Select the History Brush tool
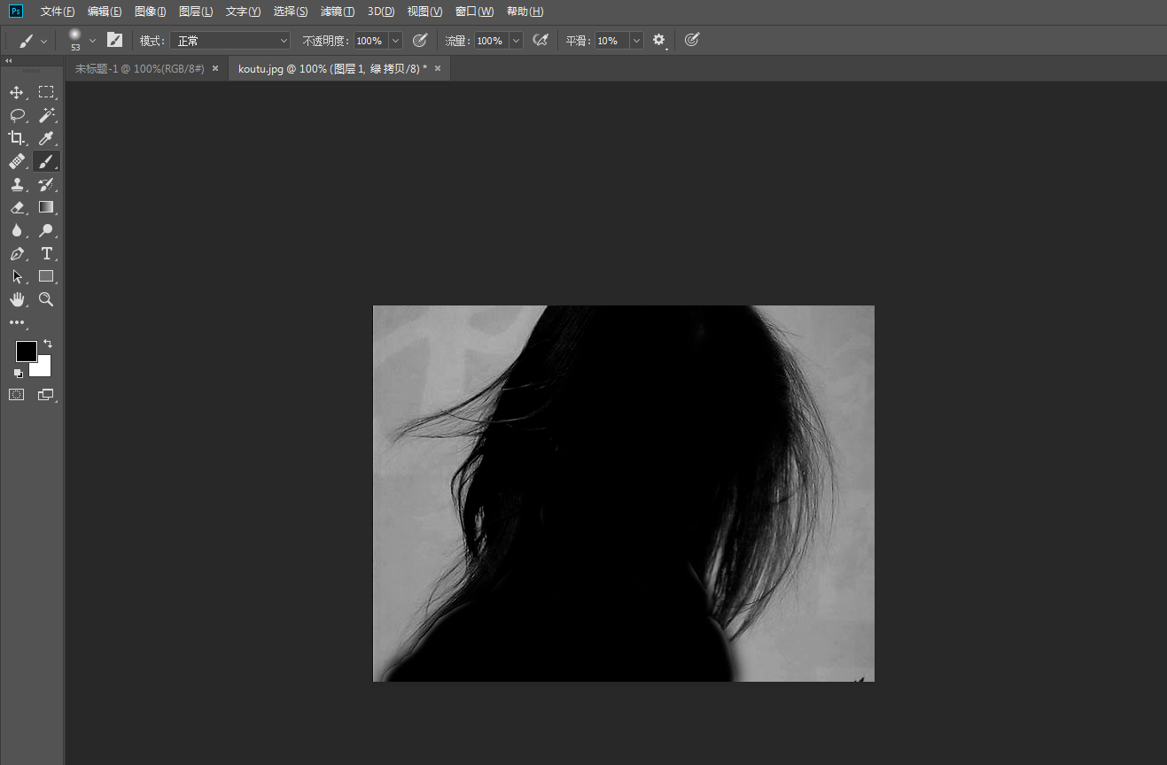The height and width of the screenshot is (765, 1167). (46, 184)
